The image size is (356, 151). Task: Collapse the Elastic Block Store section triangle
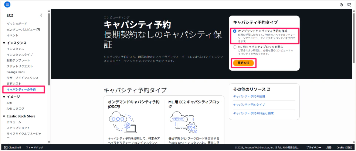[x=4, y=116]
